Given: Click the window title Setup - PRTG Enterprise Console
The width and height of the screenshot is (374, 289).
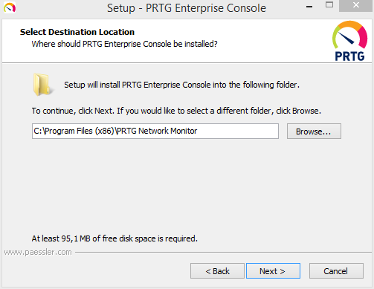Looking at the screenshot, I should click(187, 8).
